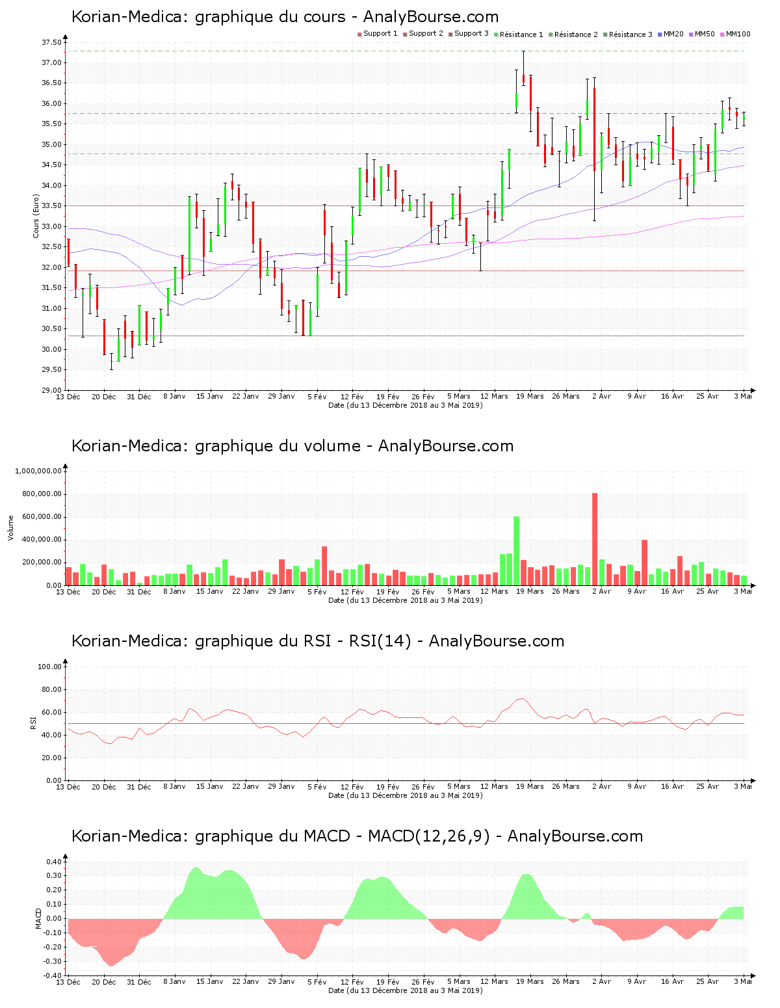Click the volume chart title 'graphique du volume'
The height and width of the screenshot is (1008, 780).
(x=278, y=446)
